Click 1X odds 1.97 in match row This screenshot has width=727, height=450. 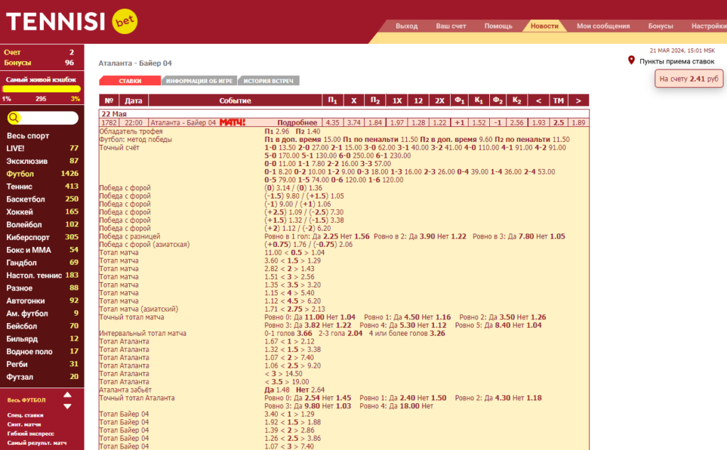(396, 122)
